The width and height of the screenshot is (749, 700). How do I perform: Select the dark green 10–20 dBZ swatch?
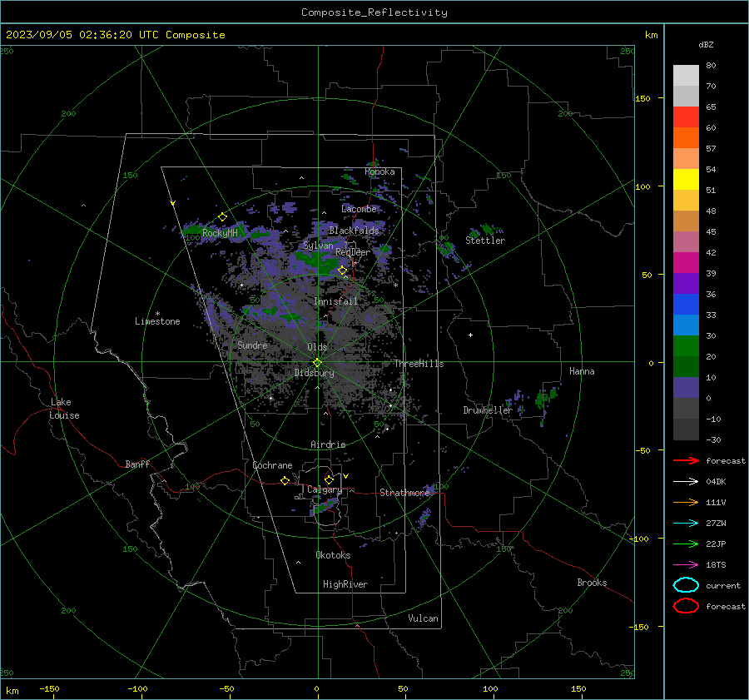pyautogui.click(x=686, y=366)
